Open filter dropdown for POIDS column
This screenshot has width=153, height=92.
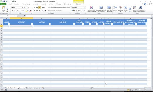tap(90, 24)
